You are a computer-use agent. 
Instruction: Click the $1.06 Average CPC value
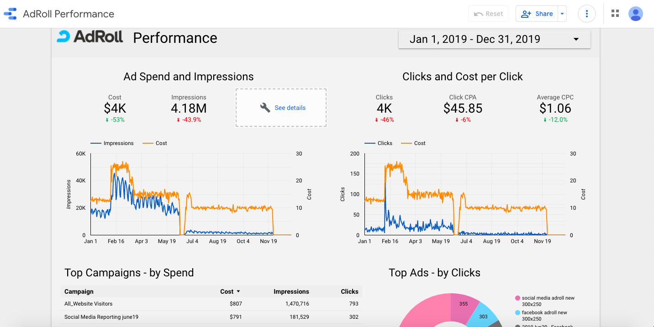click(x=555, y=109)
